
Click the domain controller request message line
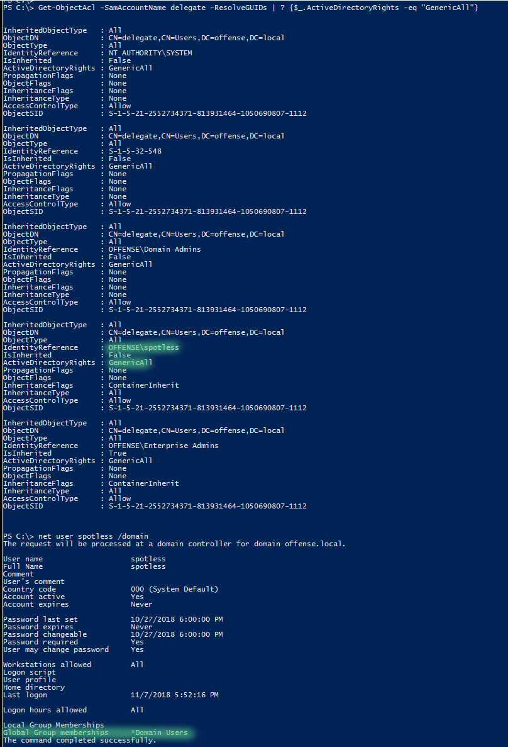(x=174, y=544)
